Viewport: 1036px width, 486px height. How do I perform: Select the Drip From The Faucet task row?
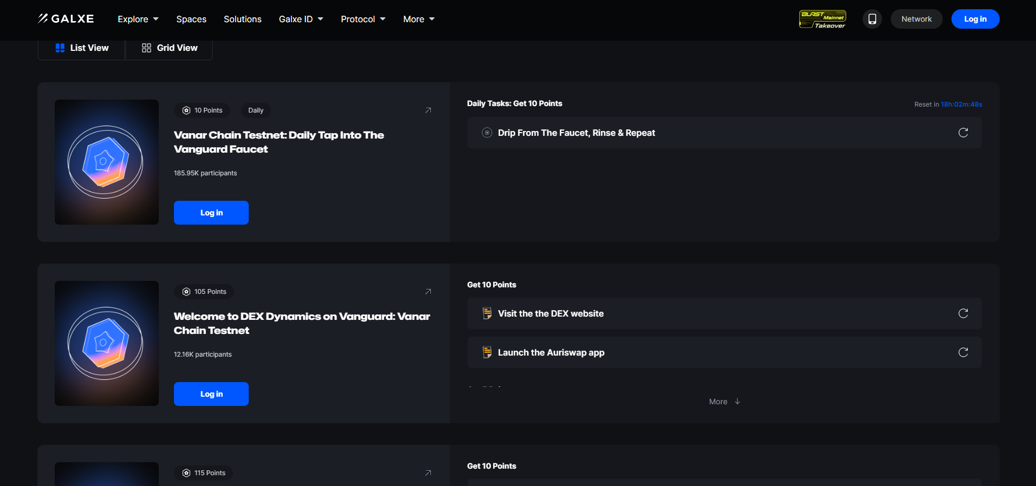724,133
